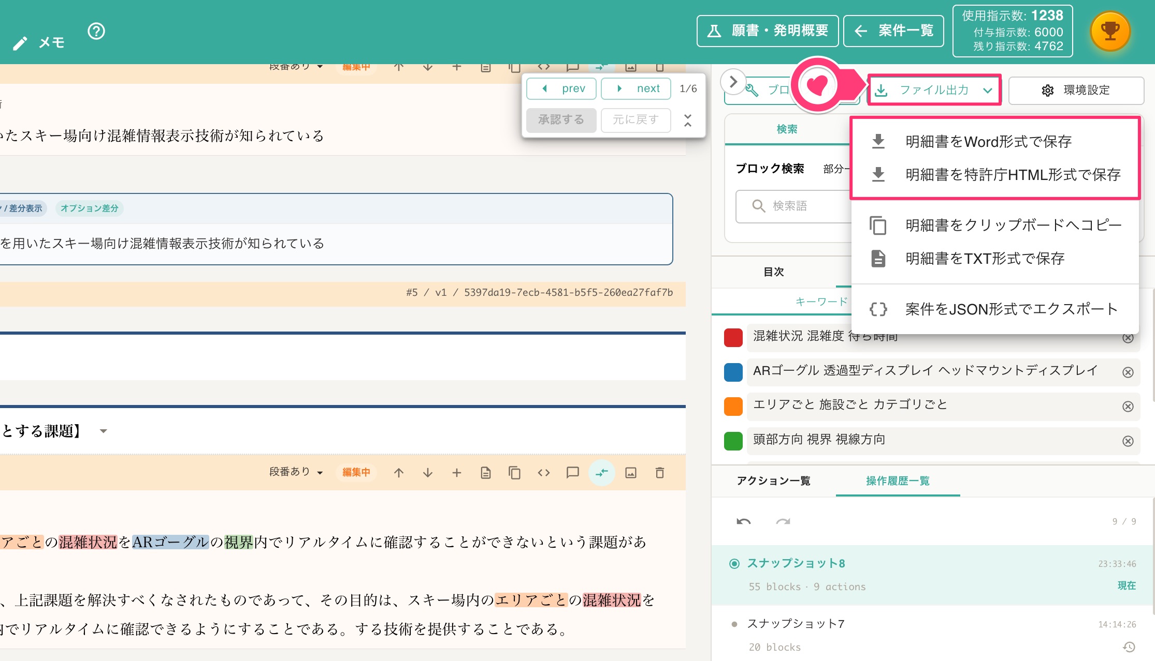Copy 明細書 to clipboard
The height and width of the screenshot is (661, 1155).
point(994,225)
